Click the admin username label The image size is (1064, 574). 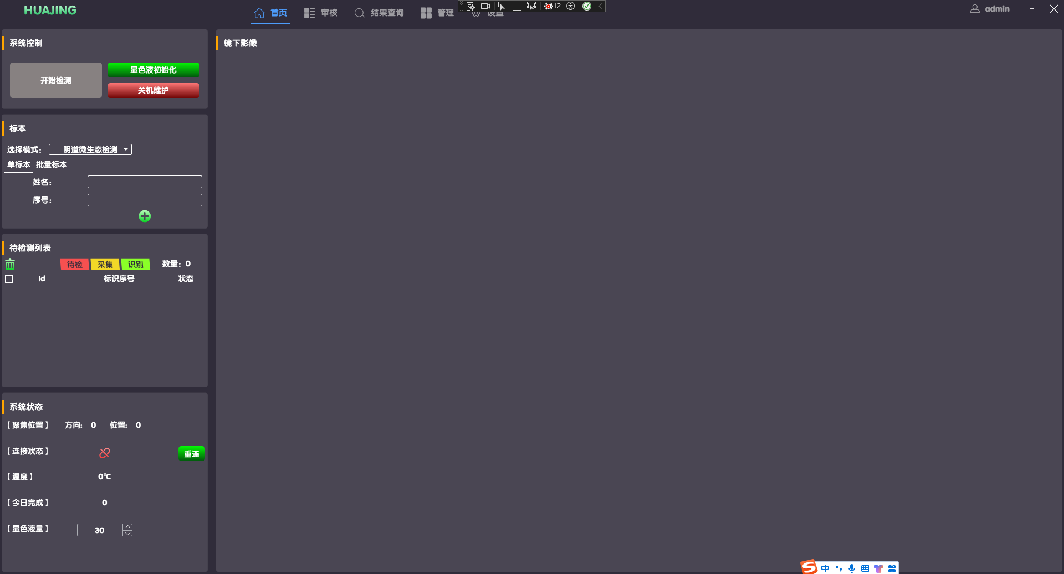click(x=997, y=9)
